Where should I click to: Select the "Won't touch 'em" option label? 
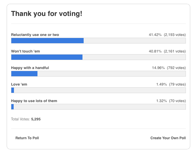pos(26,51)
